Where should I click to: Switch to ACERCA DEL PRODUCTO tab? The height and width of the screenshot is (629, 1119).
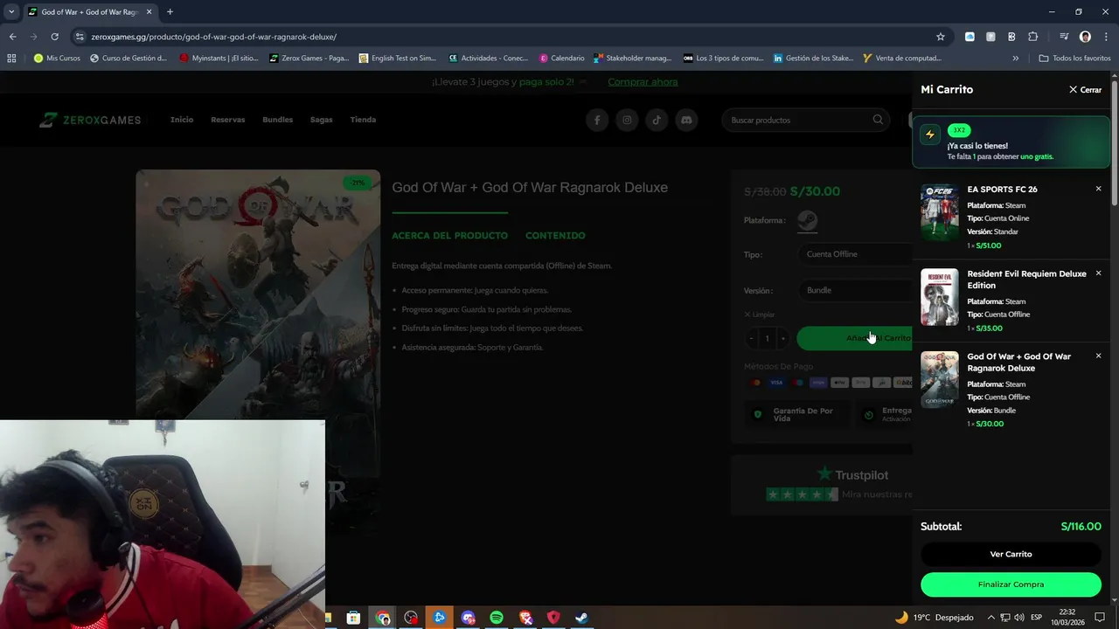pyautogui.click(x=449, y=236)
